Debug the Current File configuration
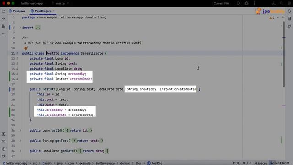Image resolution: width=293 pixels, height=165 pixels. point(246,3)
